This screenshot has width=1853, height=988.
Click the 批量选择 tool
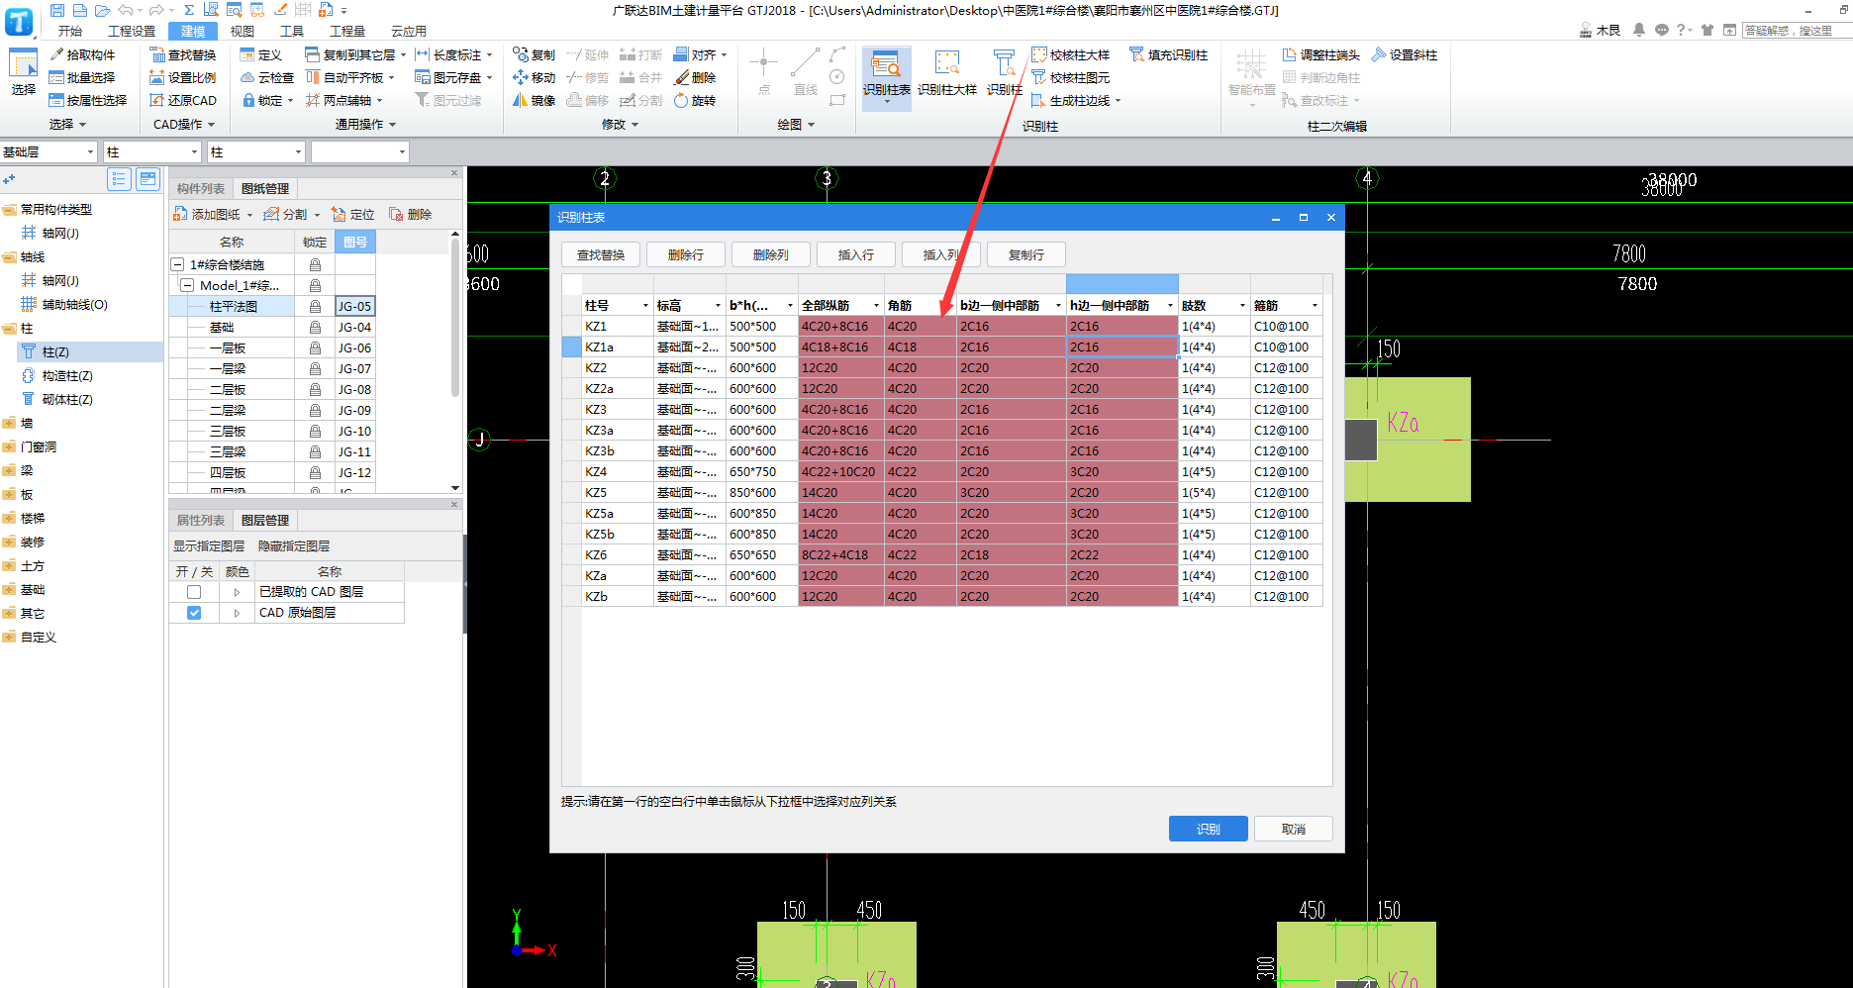point(82,78)
